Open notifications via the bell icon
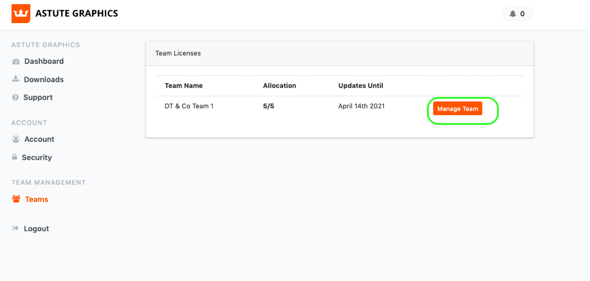The width and height of the screenshot is (590, 281). (x=513, y=14)
